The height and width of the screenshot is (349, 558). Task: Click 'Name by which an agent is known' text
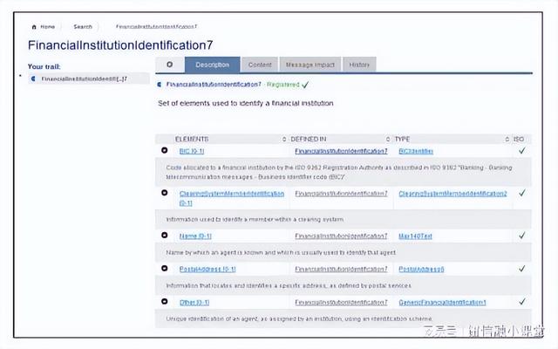coord(281,252)
